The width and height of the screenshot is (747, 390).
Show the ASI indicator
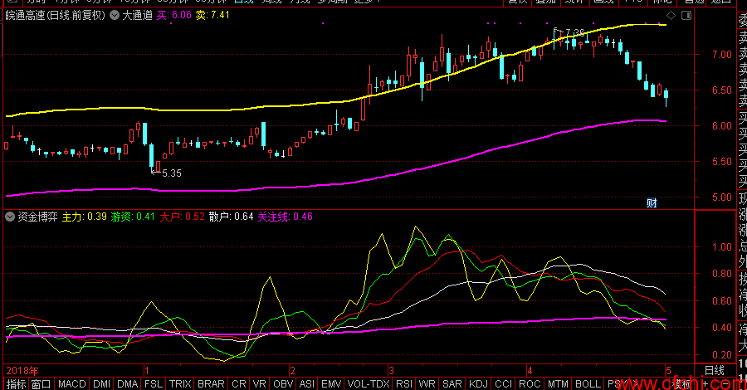click(307, 384)
